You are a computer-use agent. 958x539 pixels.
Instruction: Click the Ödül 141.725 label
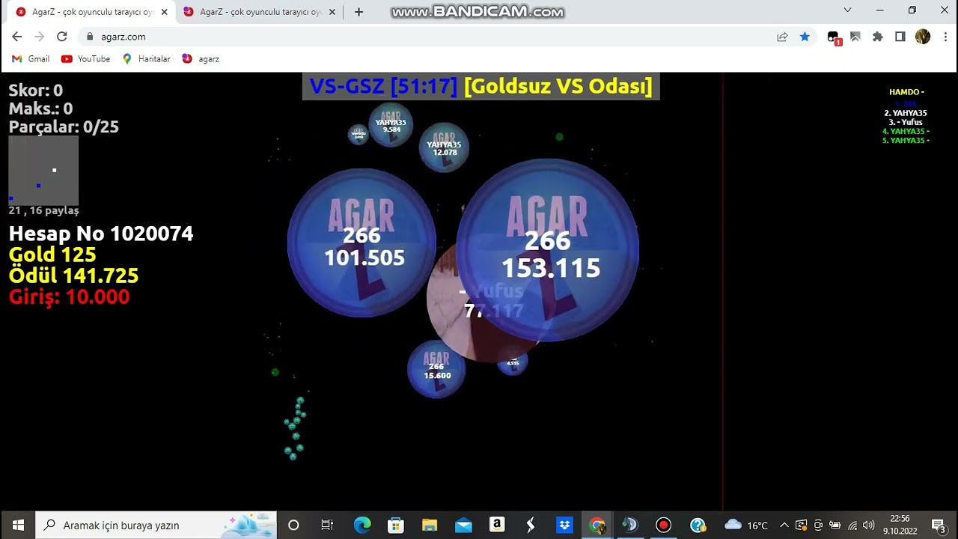73,275
